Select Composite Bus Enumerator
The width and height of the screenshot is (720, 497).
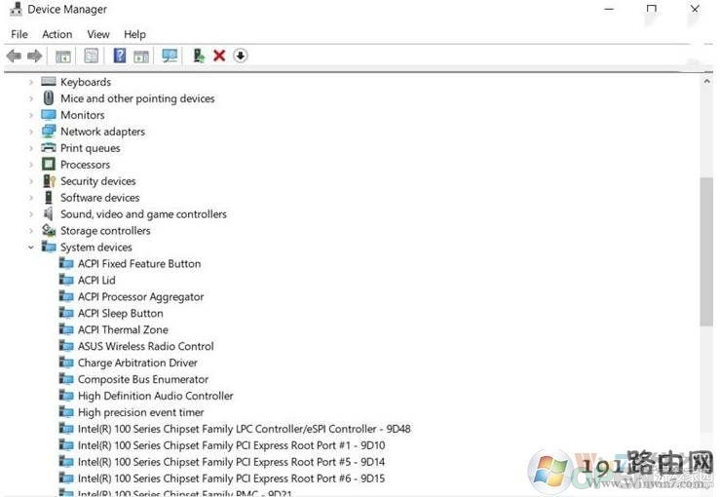(143, 379)
